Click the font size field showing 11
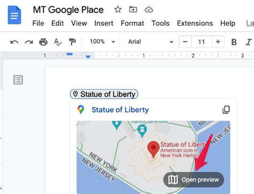The width and height of the screenshot is (254, 194). pyautogui.click(x=201, y=42)
